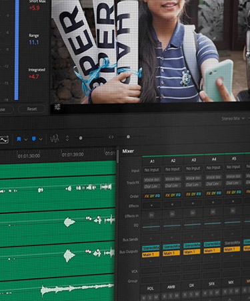The height and width of the screenshot is (301, 250).
Task: Click the Main 1 bus output on A3
Action: [192, 252]
